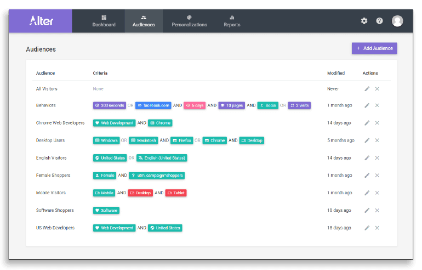Click the help question mark icon
Viewport: 422px width, 270px height.
(x=379, y=21)
